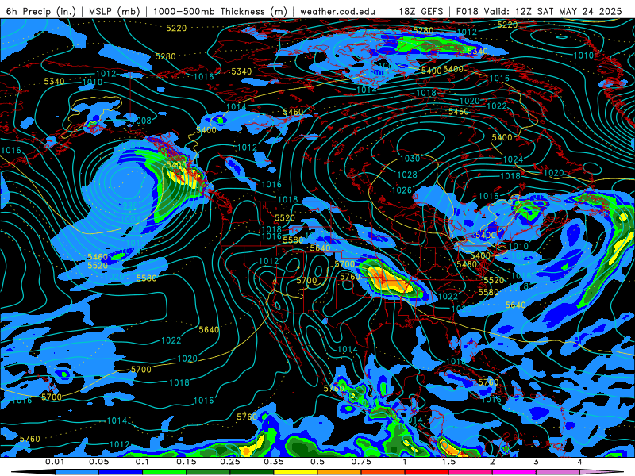The image size is (635, 476).
Task: Click the '1000-500mb Thickness (m)' header label
Action: click(x=220, y=11)
